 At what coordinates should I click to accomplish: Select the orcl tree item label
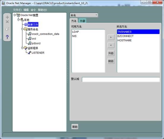coord(34,39)
